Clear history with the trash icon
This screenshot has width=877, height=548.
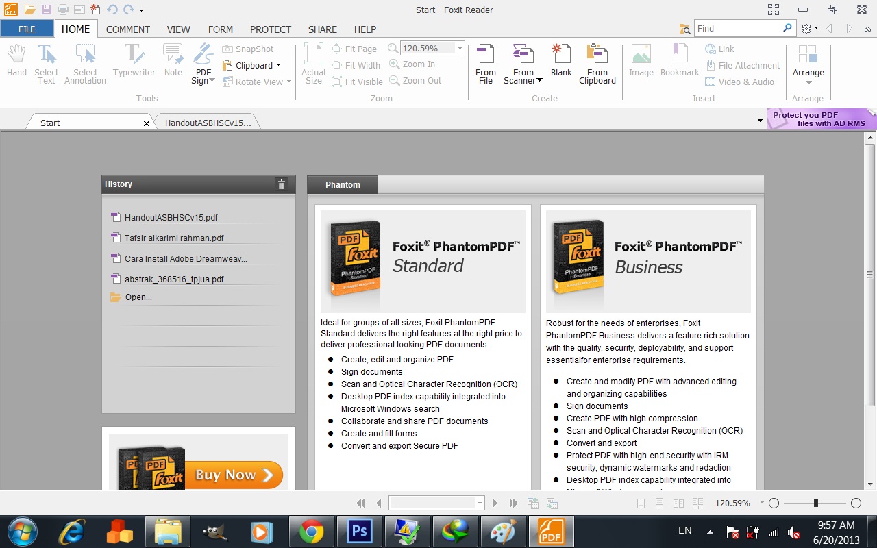[281, 184]
